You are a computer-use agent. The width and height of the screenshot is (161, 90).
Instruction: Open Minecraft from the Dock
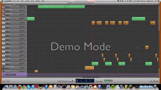(x=131, y=87)
